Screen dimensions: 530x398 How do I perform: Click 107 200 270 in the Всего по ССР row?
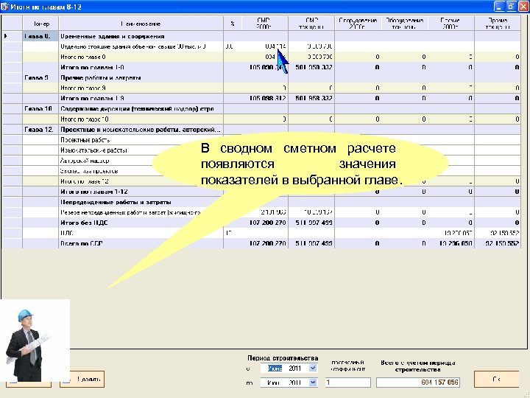pyautogui.click(x=268, y=243)
